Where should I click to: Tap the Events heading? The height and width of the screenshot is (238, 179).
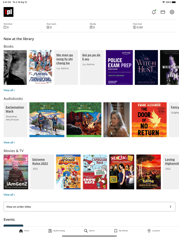9,219
